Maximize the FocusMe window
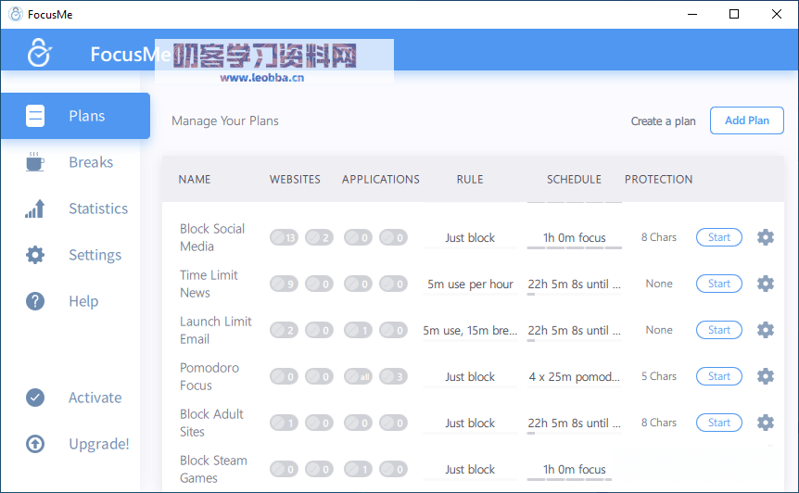Image resolution: width=799 pixels, height=493 pixels. pos(734,14)
